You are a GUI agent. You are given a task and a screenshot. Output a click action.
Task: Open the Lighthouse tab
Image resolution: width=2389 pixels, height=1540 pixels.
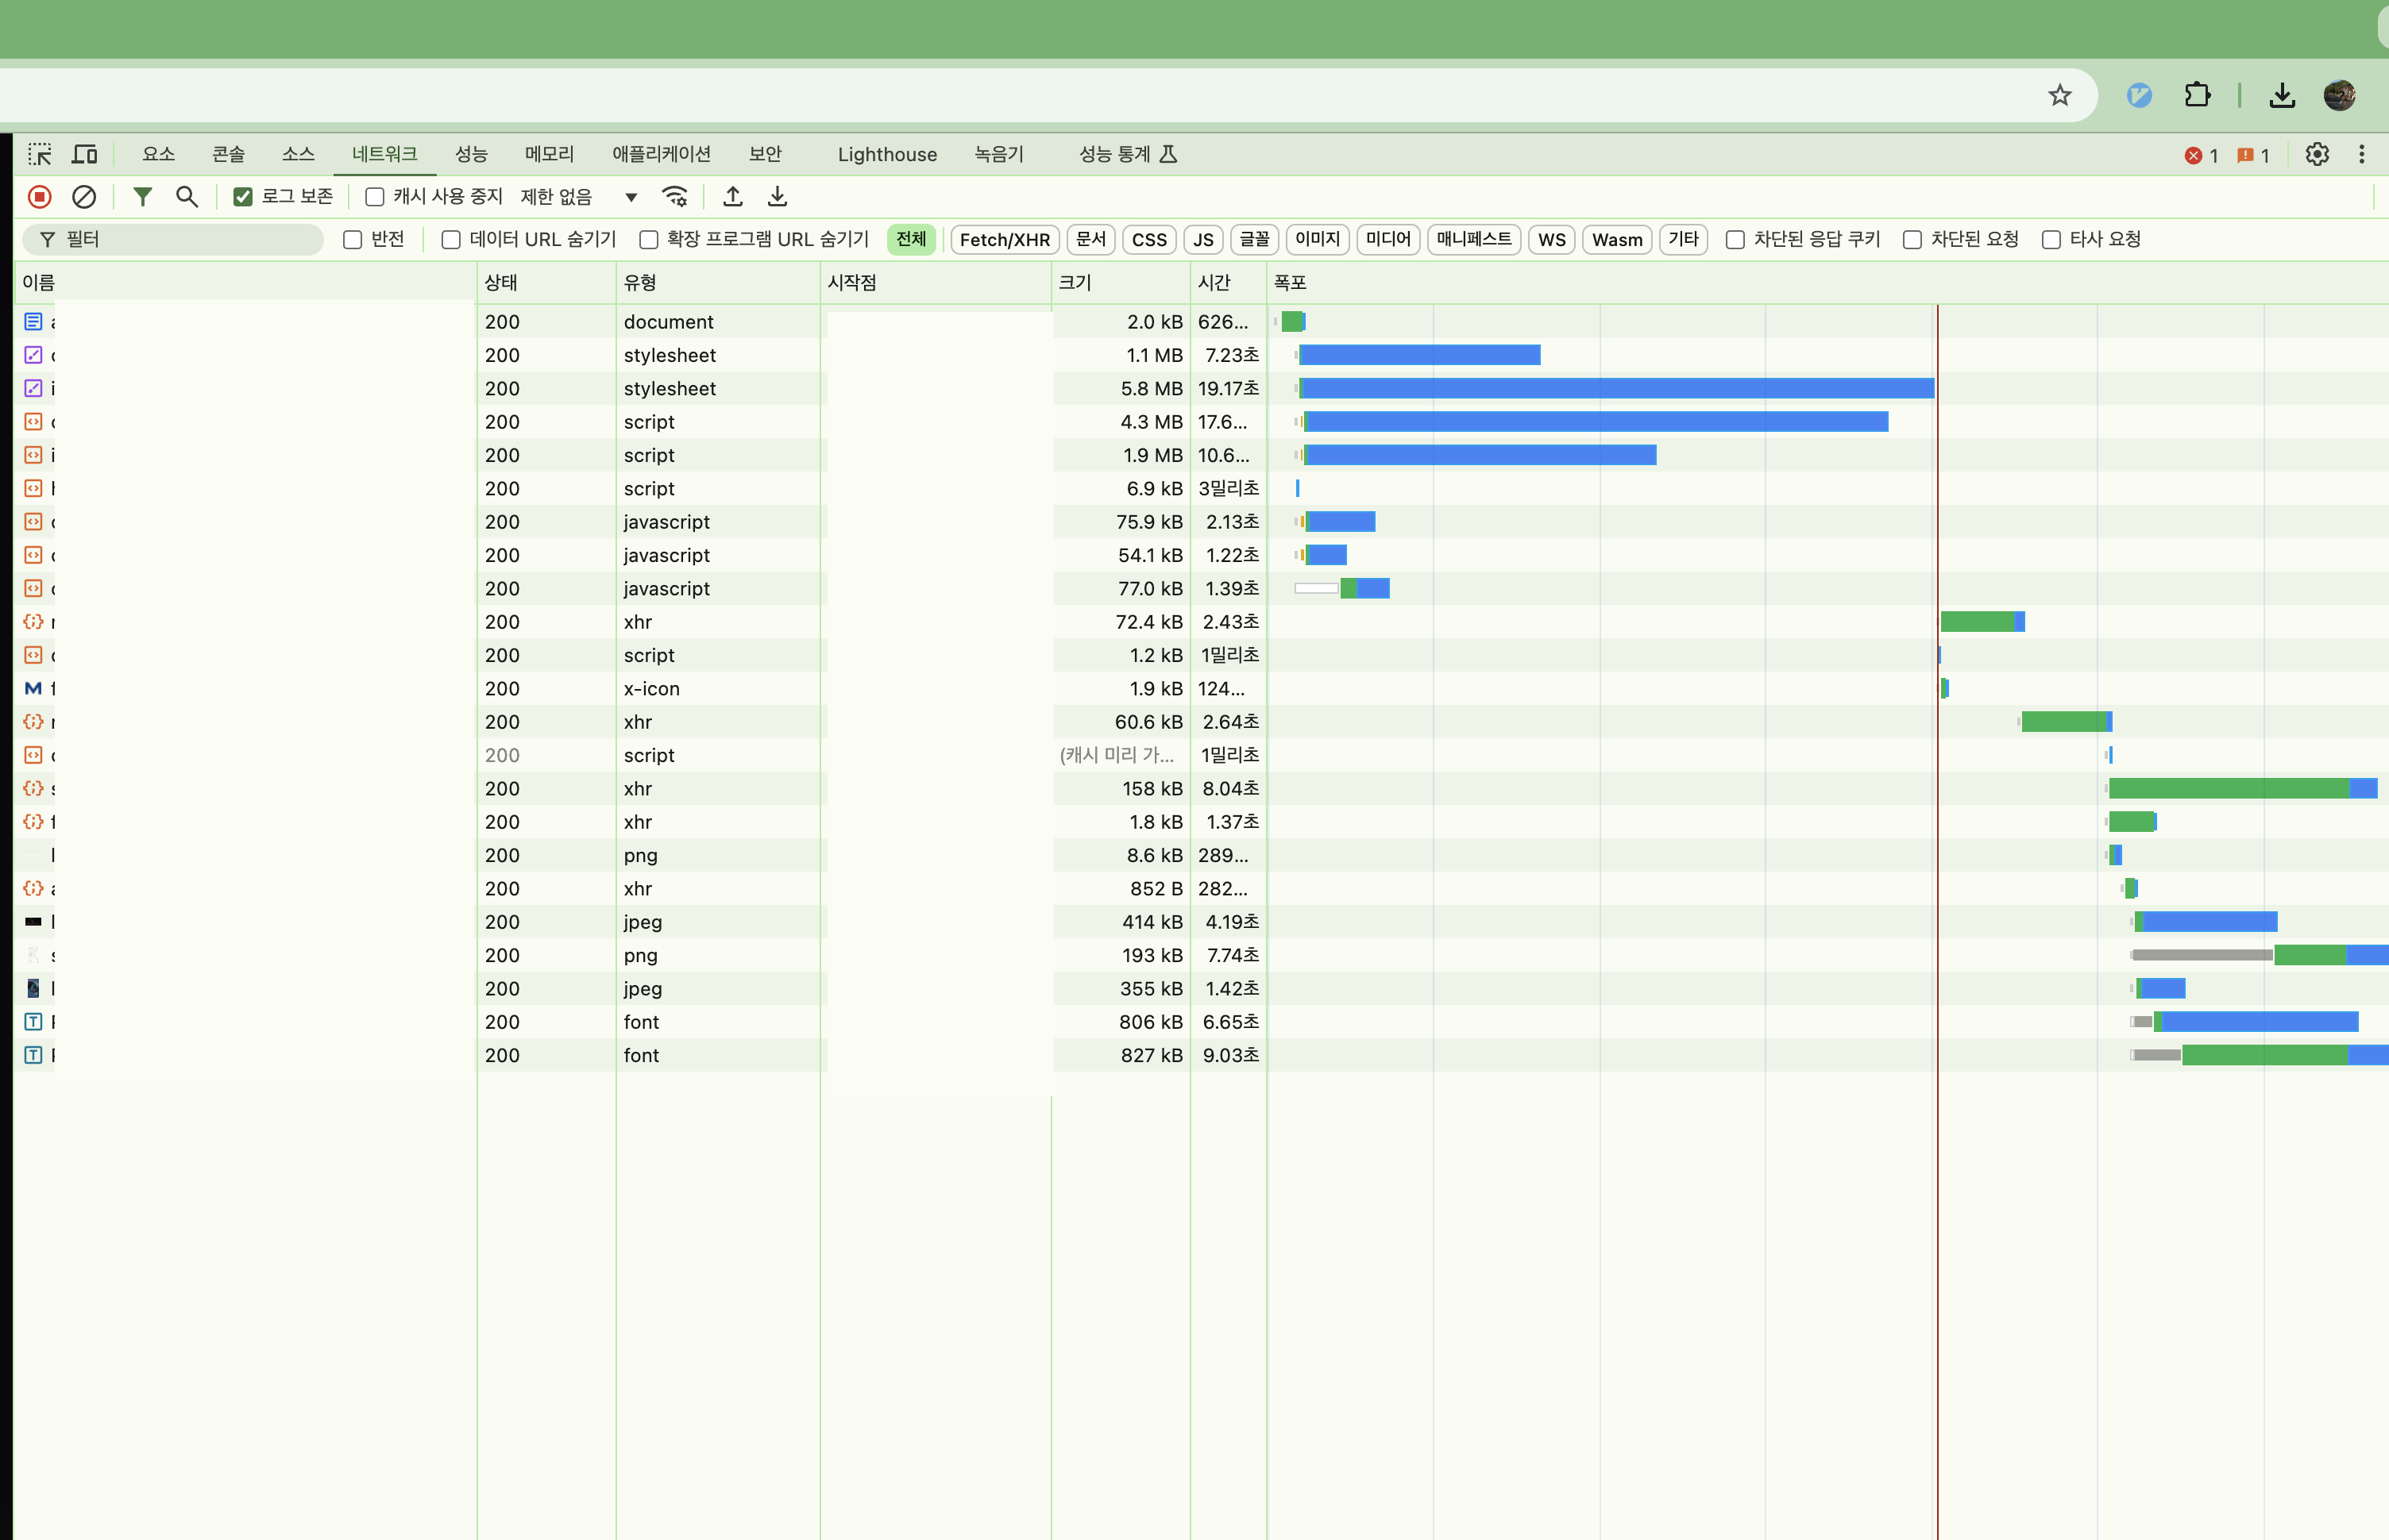(x=886, y=154)
